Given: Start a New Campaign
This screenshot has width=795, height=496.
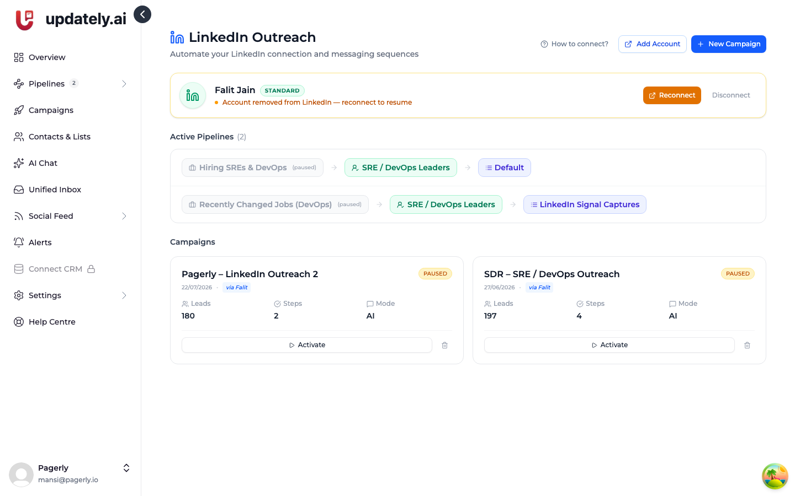Looking at the screenshot, I should tap(729, 44).
